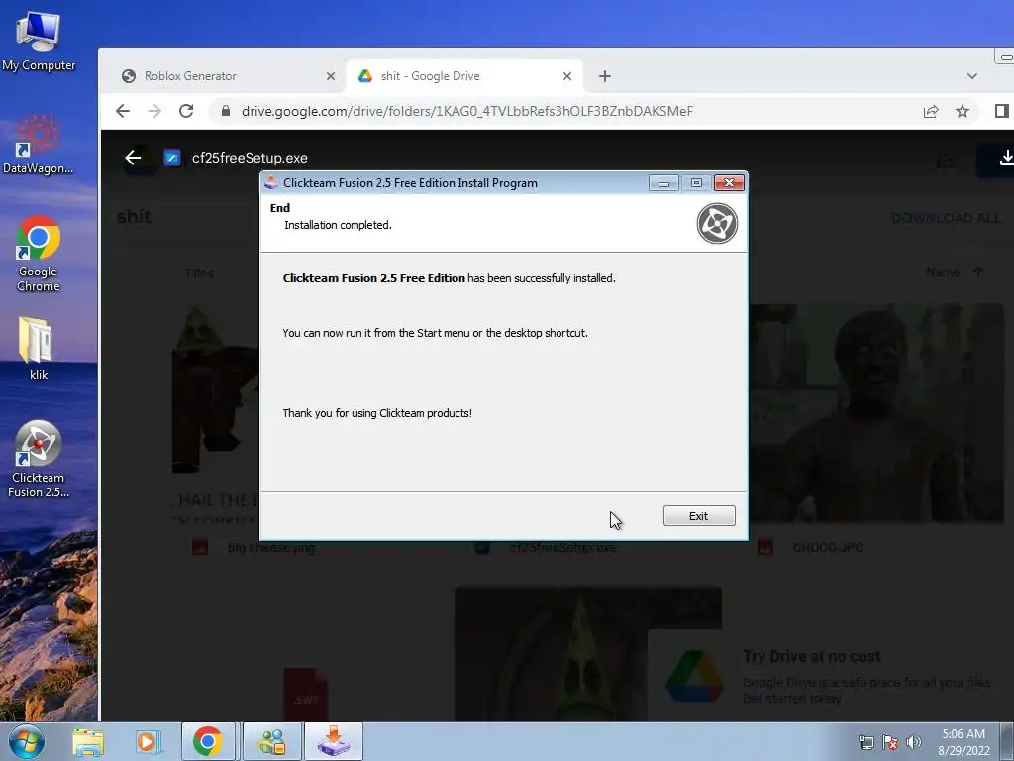Close Drive preview with back arrow
Screen dimensions: 1014x761
tap(133, 158)
